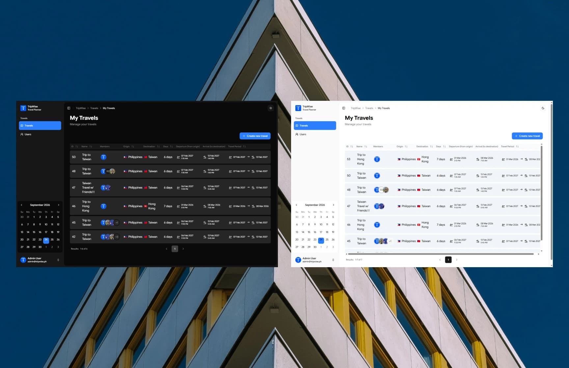569x368 pixels.
Task: Open "Trip to Hong Kong" row 53 in light window
Action: click(443, 159)
